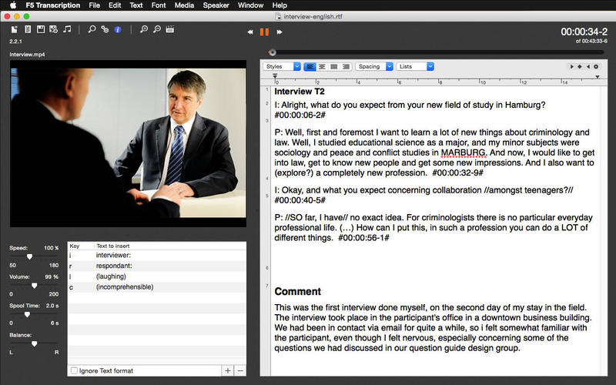Select left text alignment button
Viewport: 616px width, 385px height.
310,67
